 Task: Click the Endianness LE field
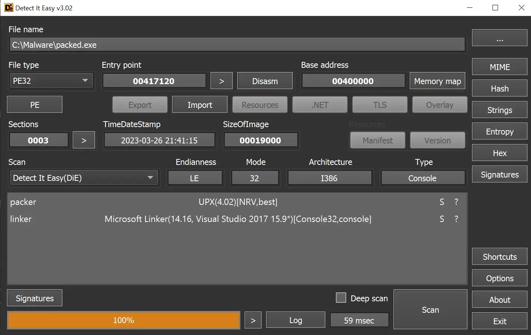pyautogui.click(x=195, y=178)
